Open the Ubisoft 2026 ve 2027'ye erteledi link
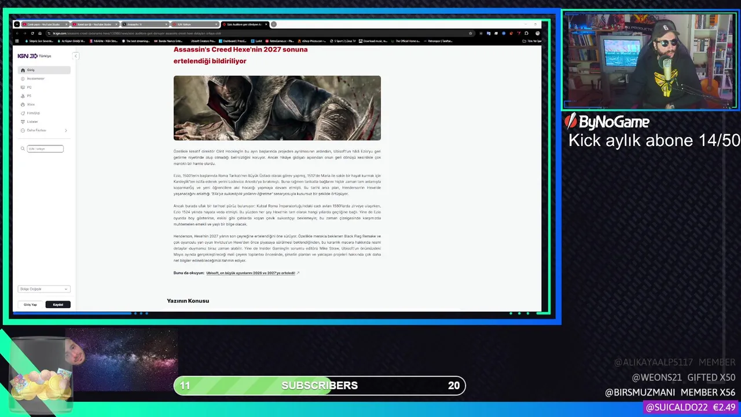The image size is (741, 417). pyautogui.click(x=251, y=273)
